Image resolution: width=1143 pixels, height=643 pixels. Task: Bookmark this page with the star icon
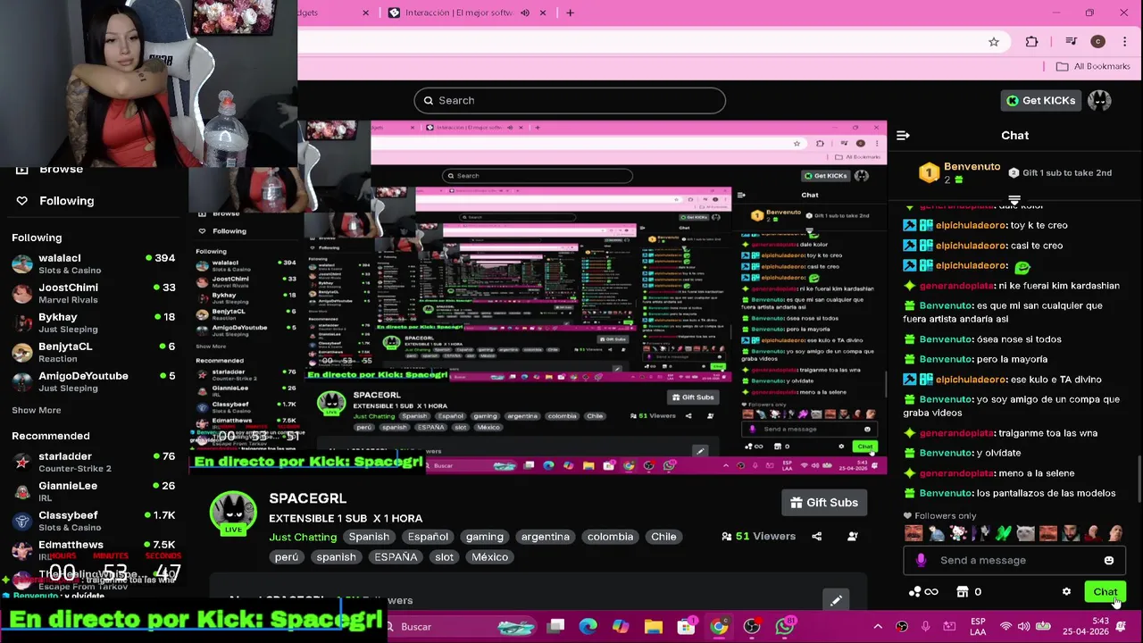(x=994, y=41)
